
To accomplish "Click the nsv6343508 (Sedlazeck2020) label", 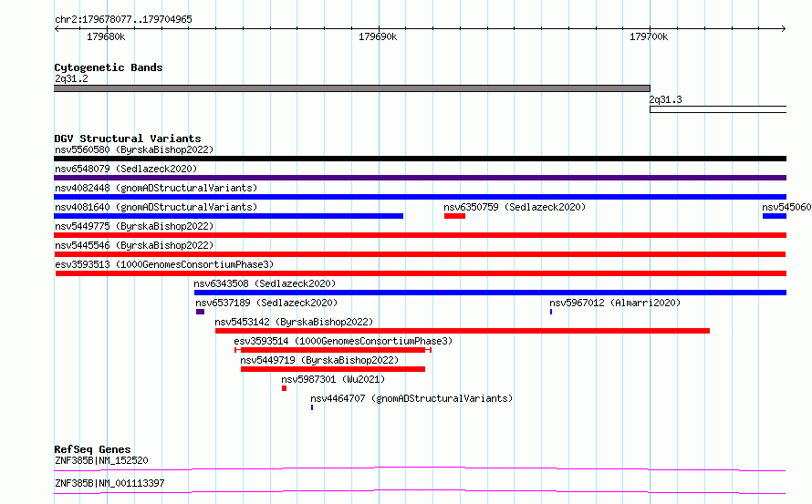I will (265, 284).
